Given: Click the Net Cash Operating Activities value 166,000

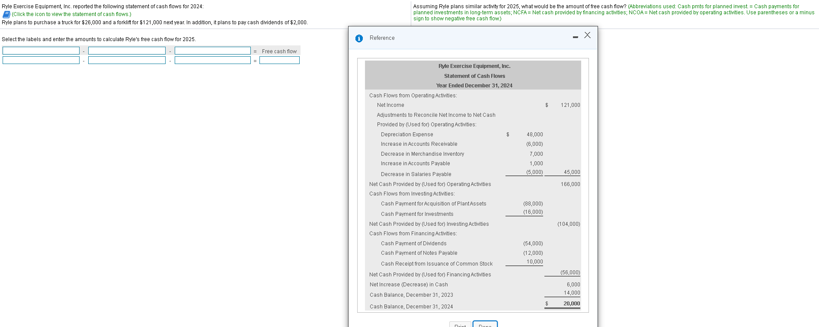Looking at the screenshot, I should pos(570,184).
